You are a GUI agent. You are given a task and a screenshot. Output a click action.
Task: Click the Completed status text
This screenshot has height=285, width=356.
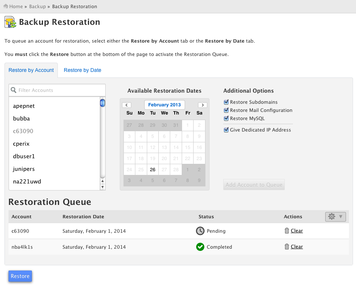tap(219, 247)
